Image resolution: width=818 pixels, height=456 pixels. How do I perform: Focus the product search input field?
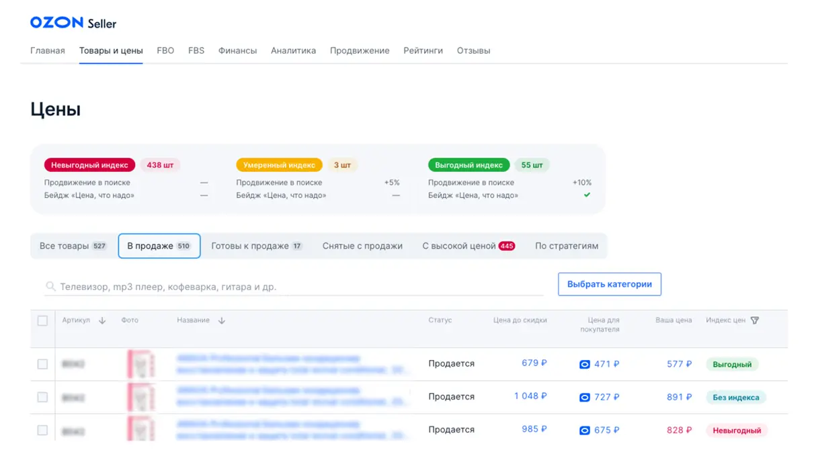pyautogui.click(x=296, y=287)
